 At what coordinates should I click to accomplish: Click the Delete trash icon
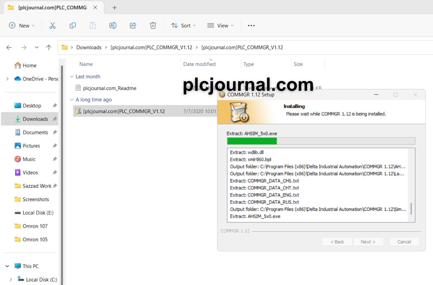153,26
